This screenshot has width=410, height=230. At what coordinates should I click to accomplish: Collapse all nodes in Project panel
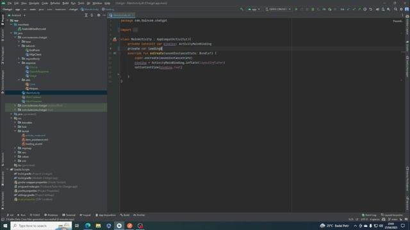[x=92, y=15]
